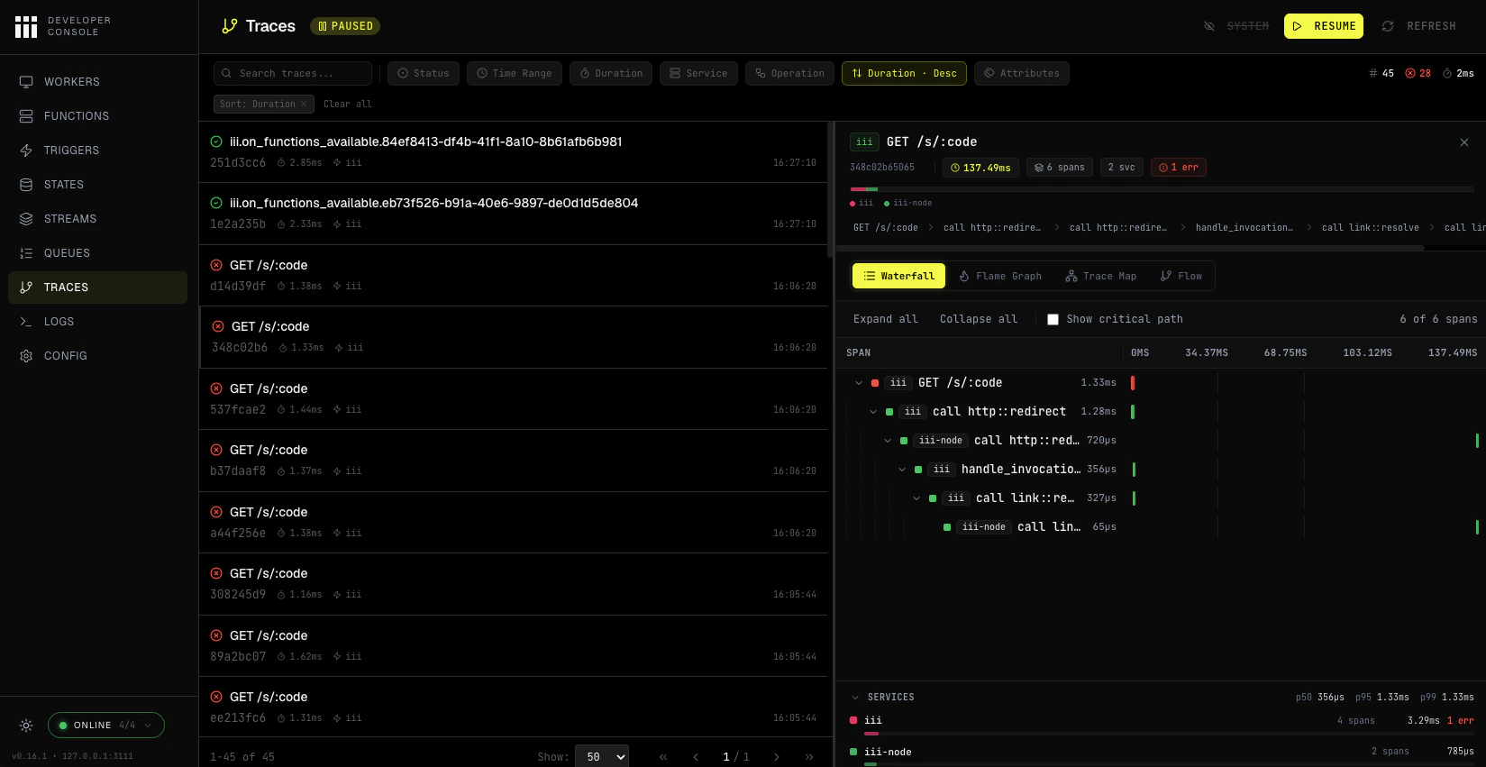Go to previous page of traces
1486x767 pixels.
tap(696, 757)
